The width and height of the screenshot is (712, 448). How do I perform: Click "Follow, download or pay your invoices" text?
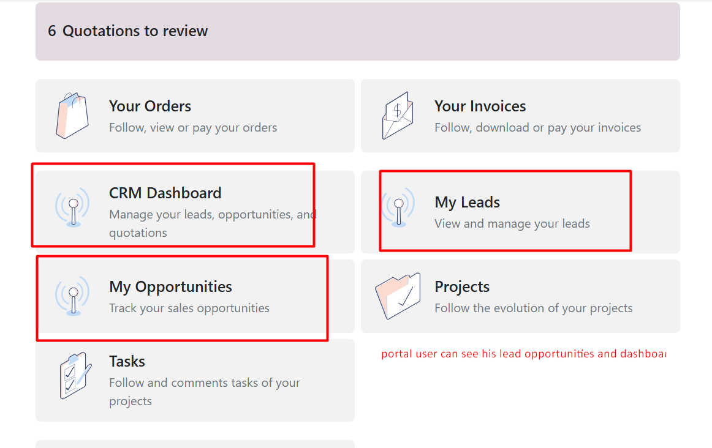pos(537,128)
